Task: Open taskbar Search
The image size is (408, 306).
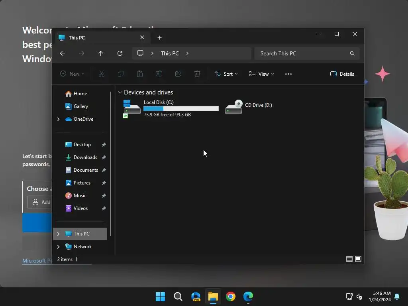Action: click(x=178, y=296)
